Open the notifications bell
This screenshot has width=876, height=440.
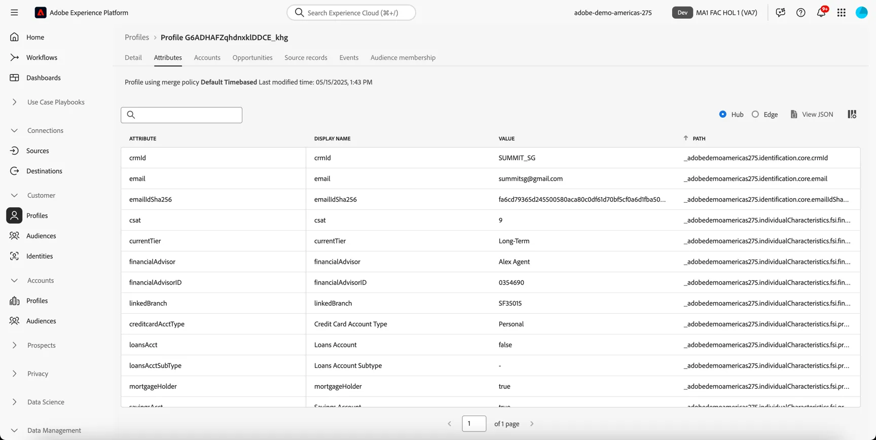tap(821, 13)
